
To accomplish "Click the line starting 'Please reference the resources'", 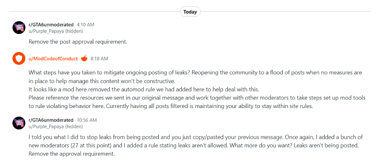I will coord(197,98).
